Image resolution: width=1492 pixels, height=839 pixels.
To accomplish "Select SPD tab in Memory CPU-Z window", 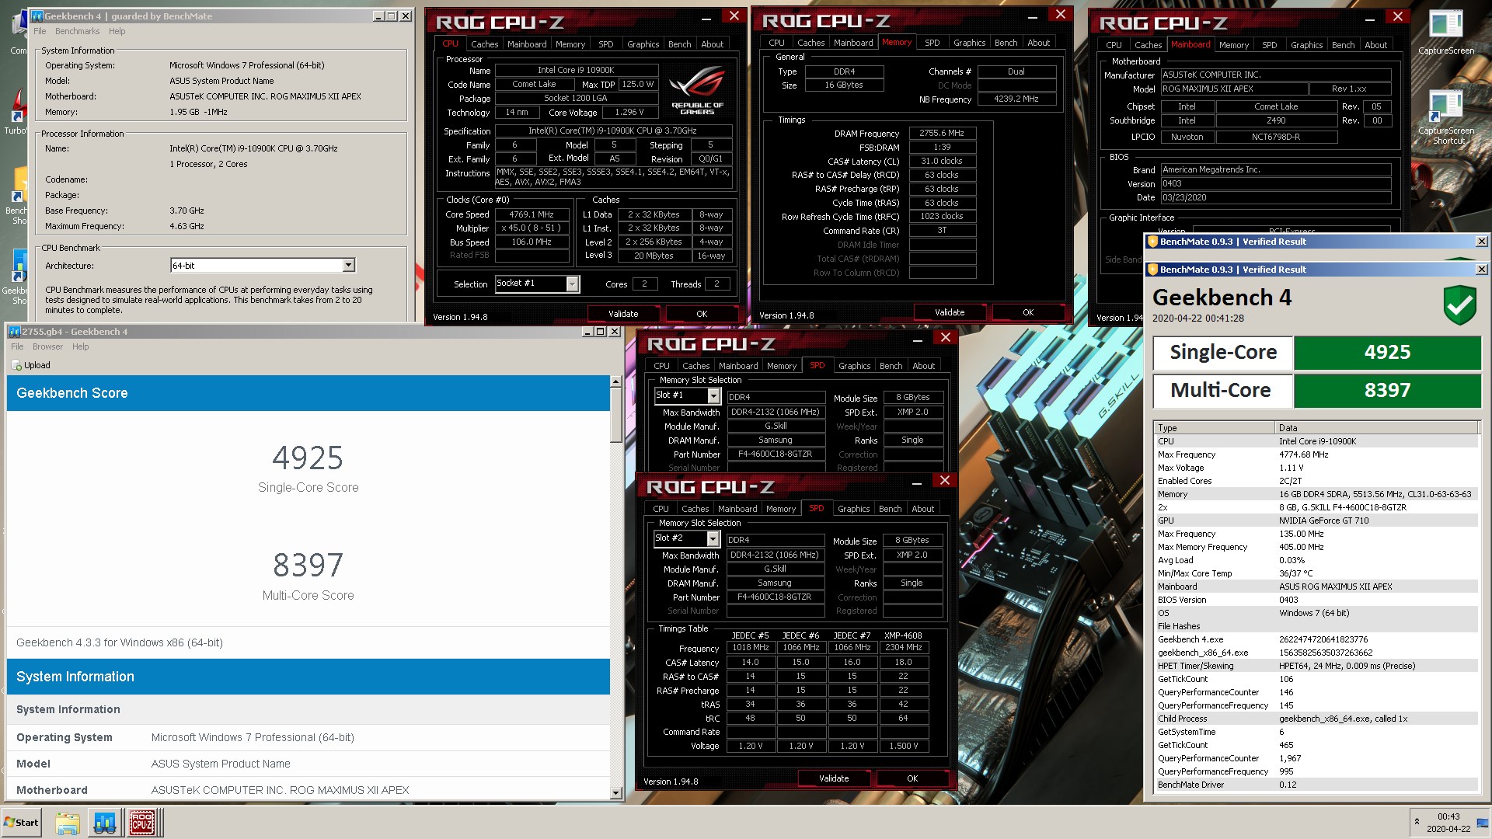I will coord(932,43).
